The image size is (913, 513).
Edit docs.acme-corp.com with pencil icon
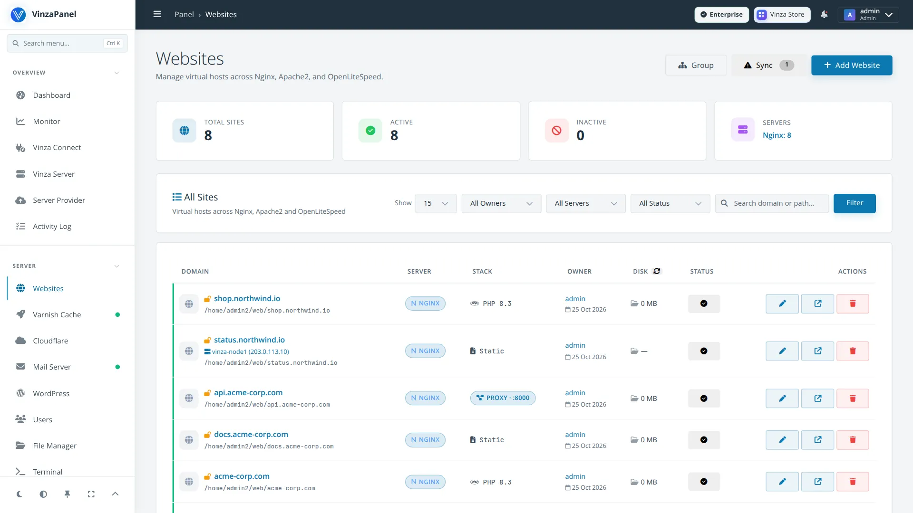[782, 440]
